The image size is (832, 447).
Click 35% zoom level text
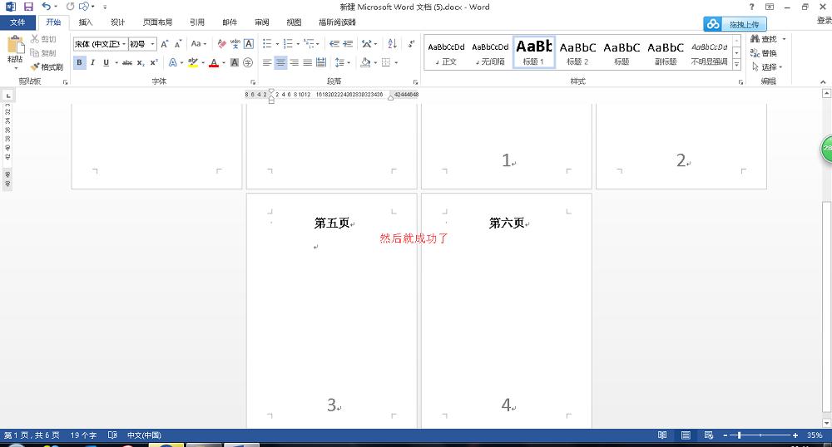pos(815,435)
